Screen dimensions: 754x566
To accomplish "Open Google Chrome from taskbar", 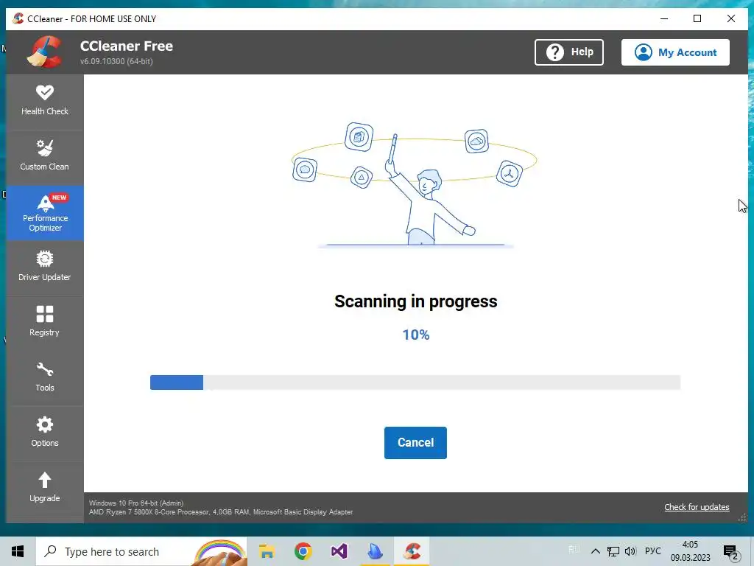I will pyautogui.click(x=303, y=551).
